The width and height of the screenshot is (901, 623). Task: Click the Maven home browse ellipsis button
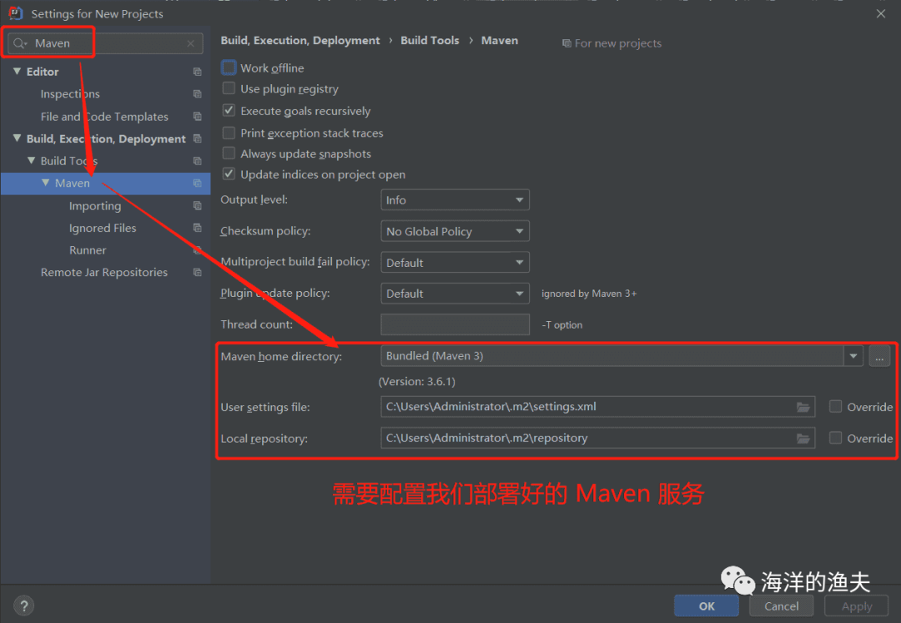(x=879, y=356)
